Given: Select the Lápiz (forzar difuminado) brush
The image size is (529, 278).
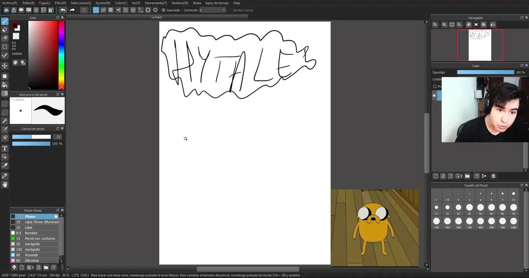Looking at the screenshot, I should click(x=35, y=222).
